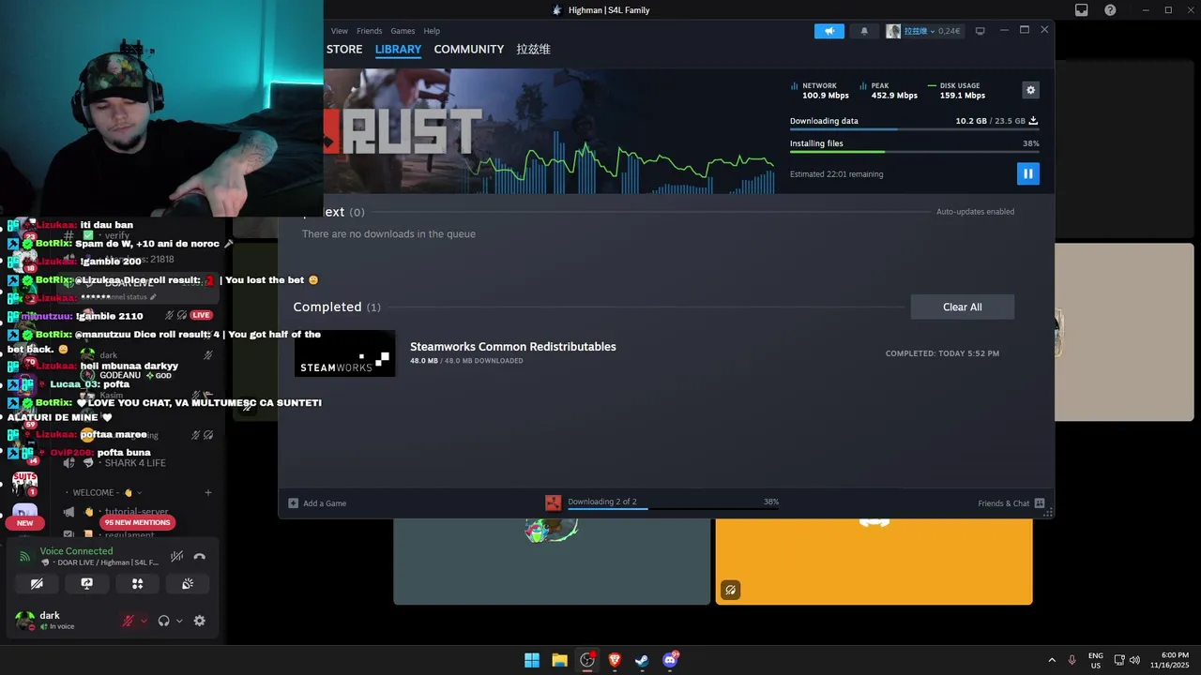Screen dimensions: 1201x675
Task: Click Downloading 2 of 2 status bar
Action: 673,502
